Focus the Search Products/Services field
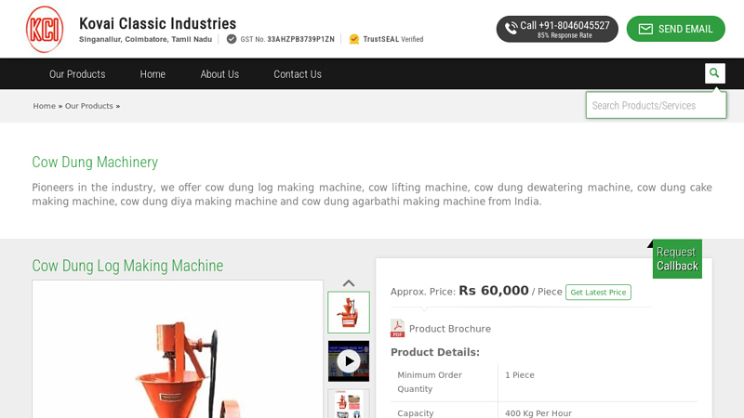Image resolution: width=744 pixels, height=418 pixels. coord(657,105)
